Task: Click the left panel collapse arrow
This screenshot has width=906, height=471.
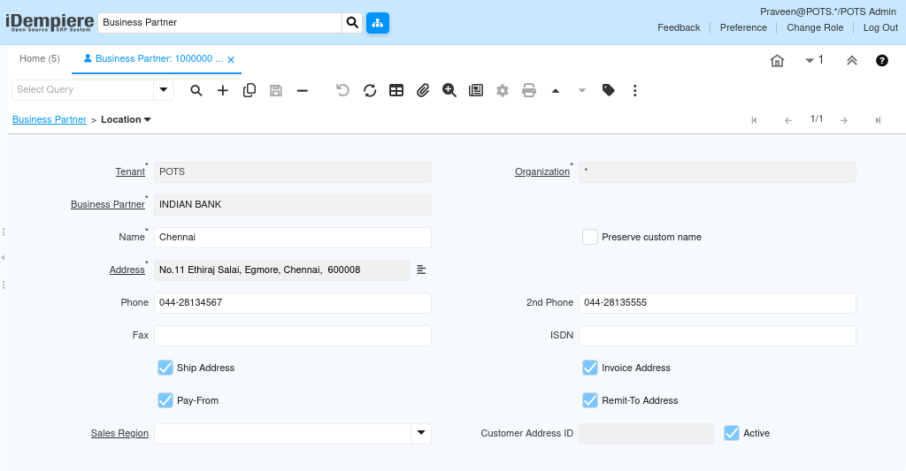Action: tap(3, 257)
